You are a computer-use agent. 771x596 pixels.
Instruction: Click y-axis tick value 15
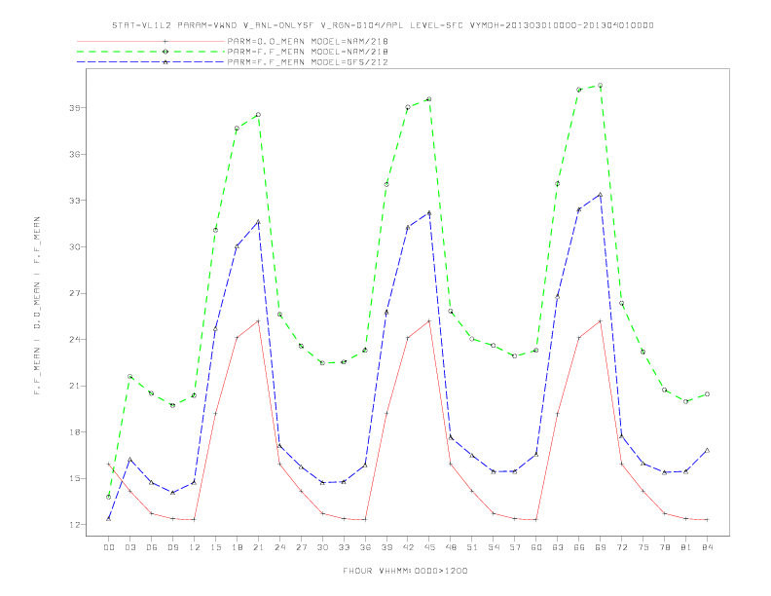pos(75,478)
